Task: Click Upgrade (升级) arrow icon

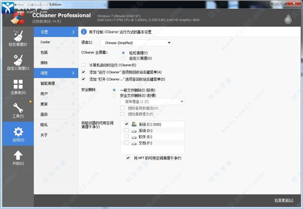Action: 18,155
